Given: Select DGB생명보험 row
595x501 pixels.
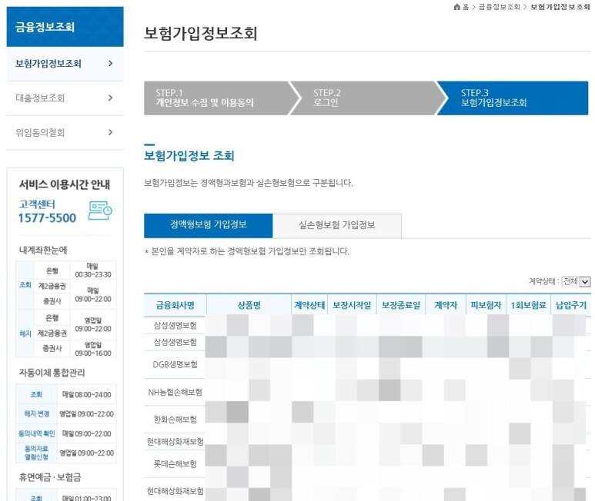Looking at the screenshot, I should tap(367, 365).
